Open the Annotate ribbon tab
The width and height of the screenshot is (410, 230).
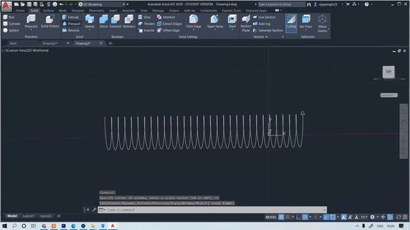point(129,11)
